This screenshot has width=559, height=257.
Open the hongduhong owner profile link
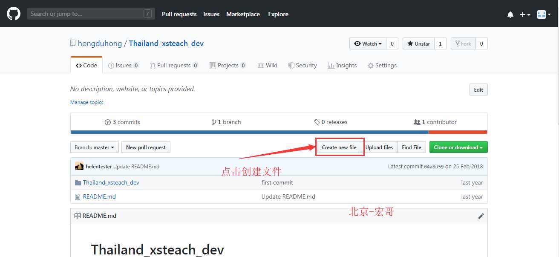(x=100, y=43)
